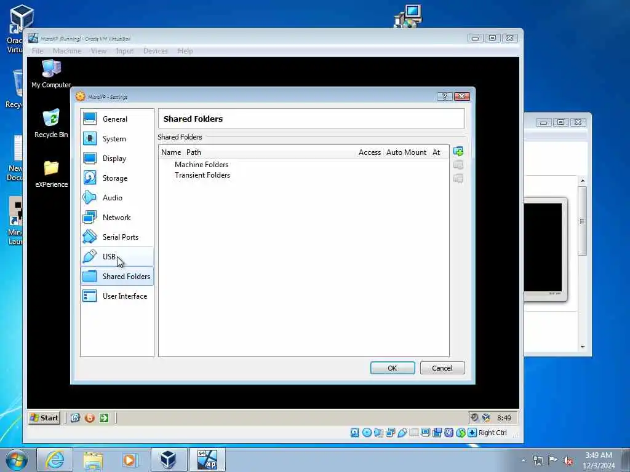
Task: Click the Path column header
Action: pos(194,152)
